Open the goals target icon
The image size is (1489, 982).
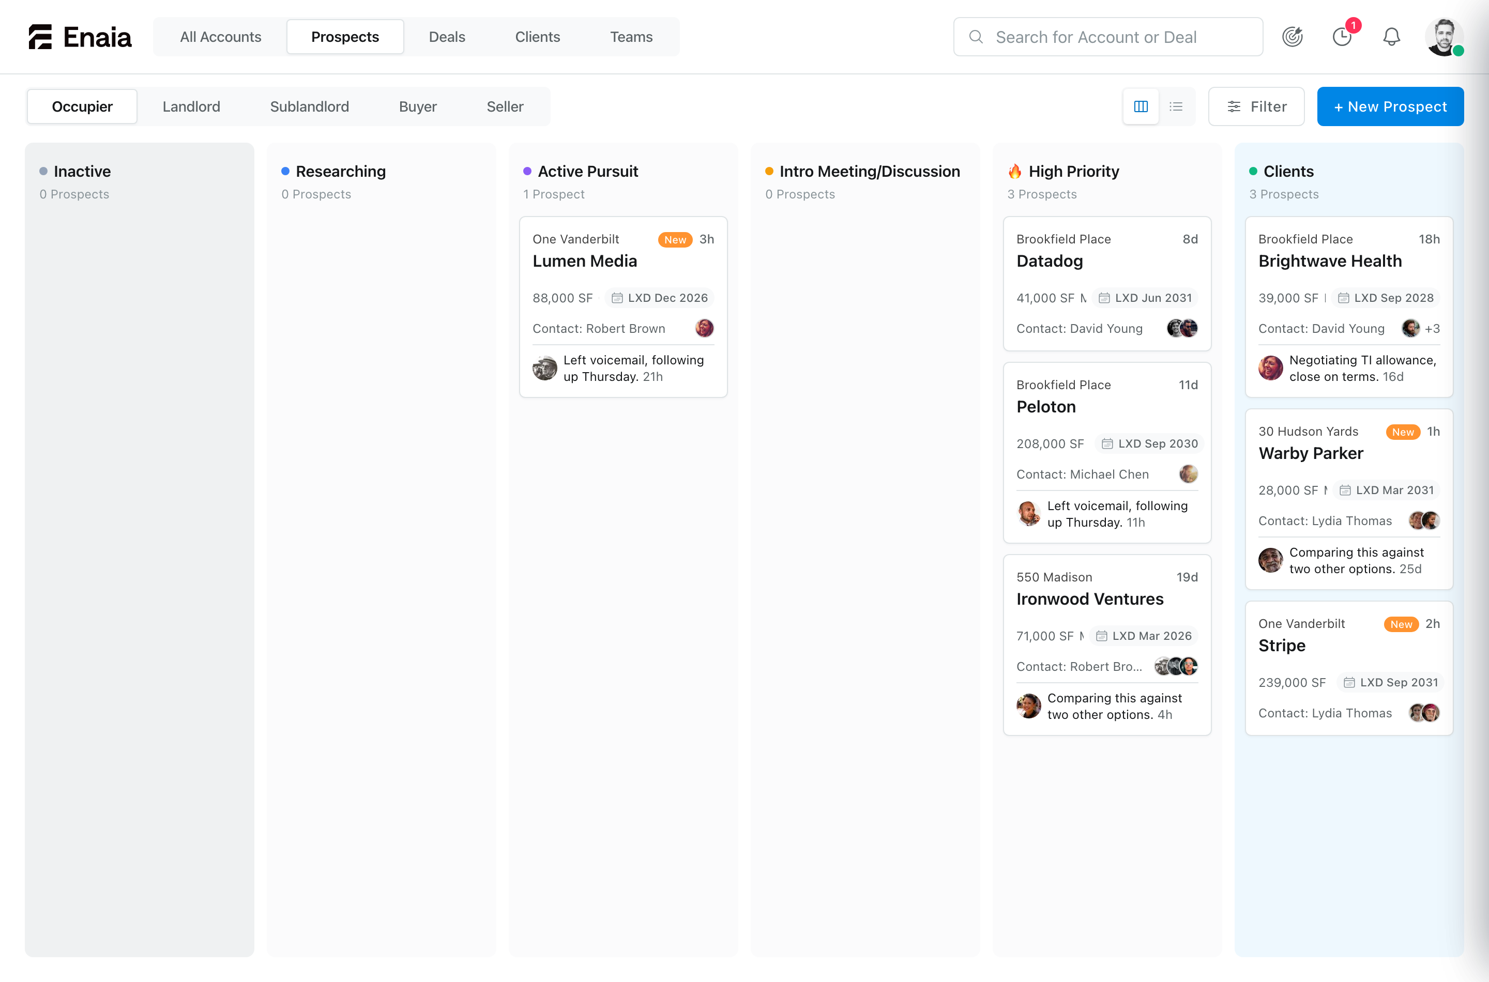point(1293,37)
